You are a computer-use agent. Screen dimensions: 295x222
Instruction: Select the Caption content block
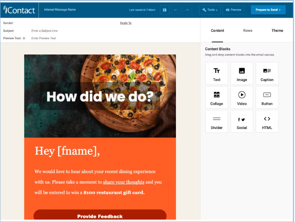(267, 73)
